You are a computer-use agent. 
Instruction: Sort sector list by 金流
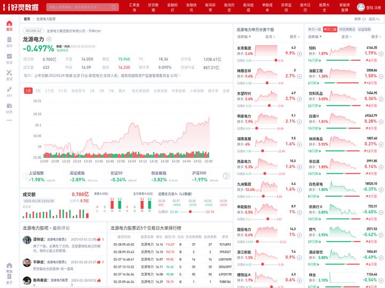346,37
